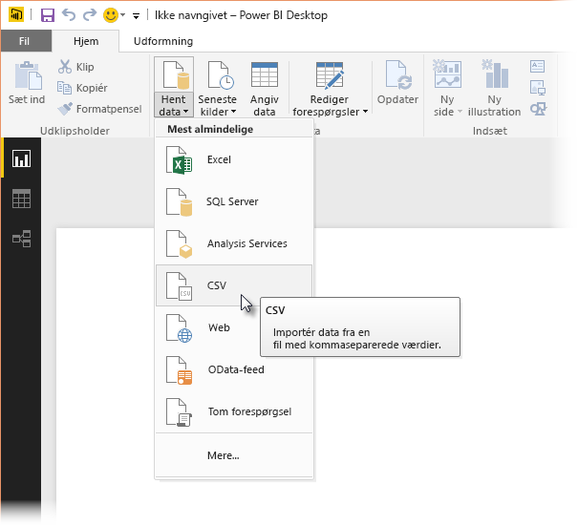Viewport: 578px width, 526px height.
Task: Open the Data view in sidebar
Action: coord(21,199)
